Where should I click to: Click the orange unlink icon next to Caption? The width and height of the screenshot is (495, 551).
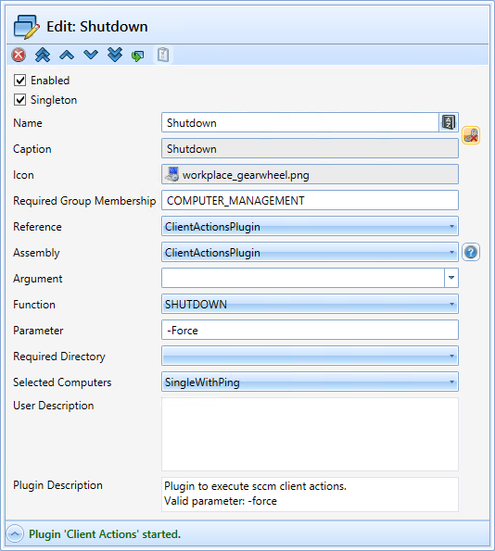click(471, 135)
